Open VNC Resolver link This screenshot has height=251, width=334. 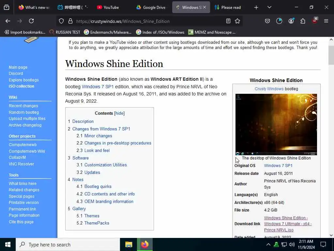[x=22, y=164]
